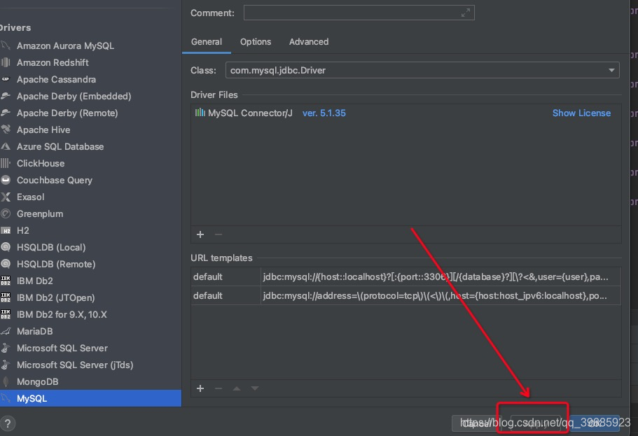
Task: Open the help question mark button
Action: (7, 423)
